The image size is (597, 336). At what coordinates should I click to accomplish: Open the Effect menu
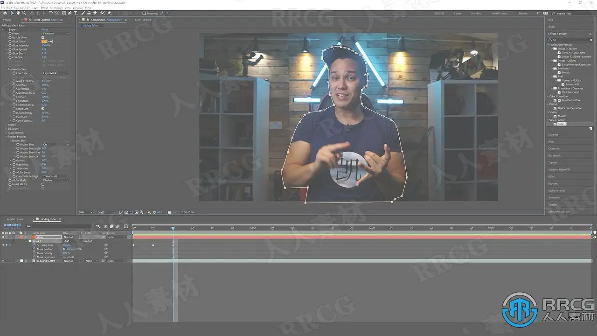point(44,8)
